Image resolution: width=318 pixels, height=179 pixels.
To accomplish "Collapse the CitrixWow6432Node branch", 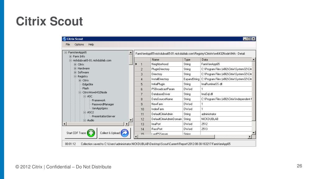I will 80,92.
